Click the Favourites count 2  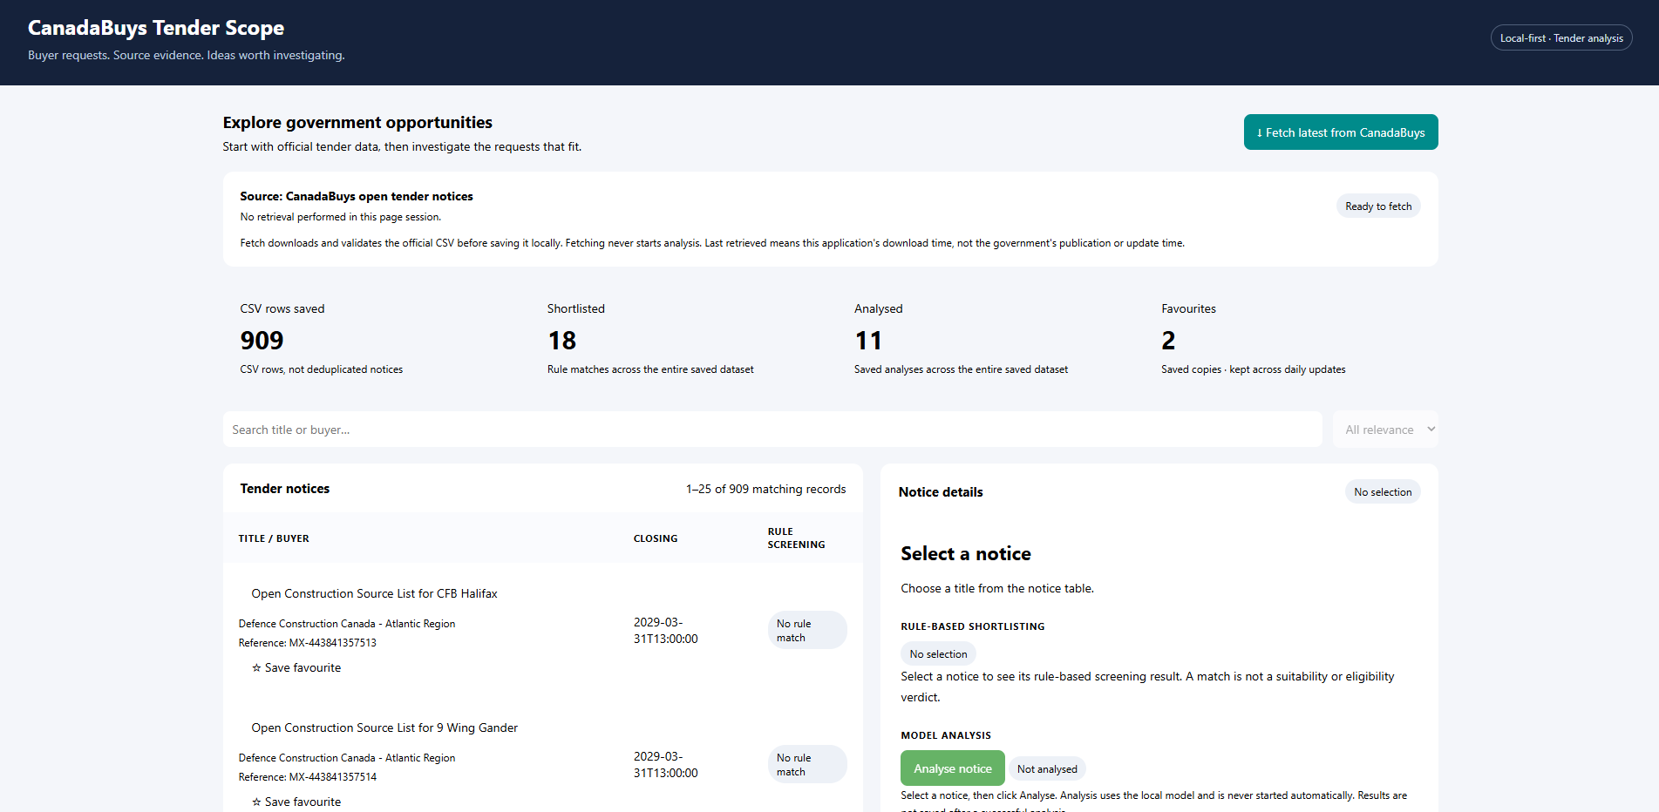(1168, 341)
